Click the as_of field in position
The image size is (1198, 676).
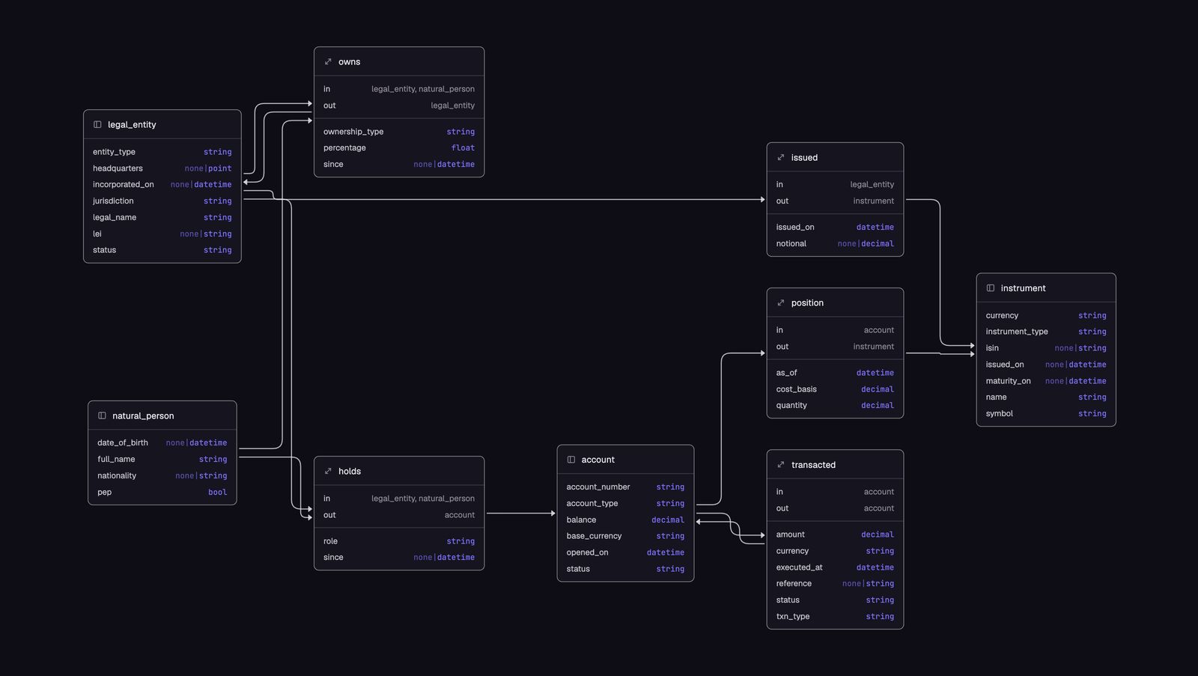pos(835,373)
